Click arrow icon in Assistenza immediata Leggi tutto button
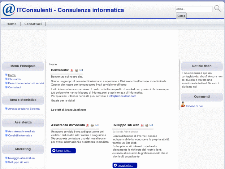This screenshot has width=225, height=169. pyautogui.click(x=54, y=151)
